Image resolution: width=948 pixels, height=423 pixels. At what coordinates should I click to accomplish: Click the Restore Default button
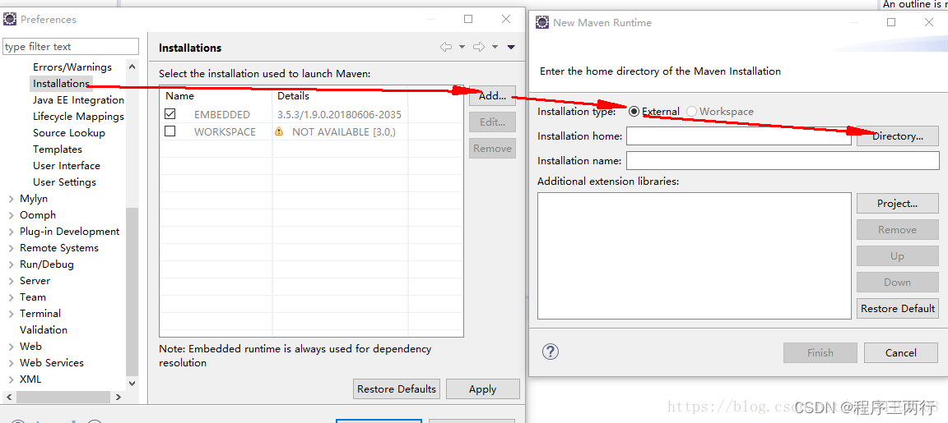(897, 308)
